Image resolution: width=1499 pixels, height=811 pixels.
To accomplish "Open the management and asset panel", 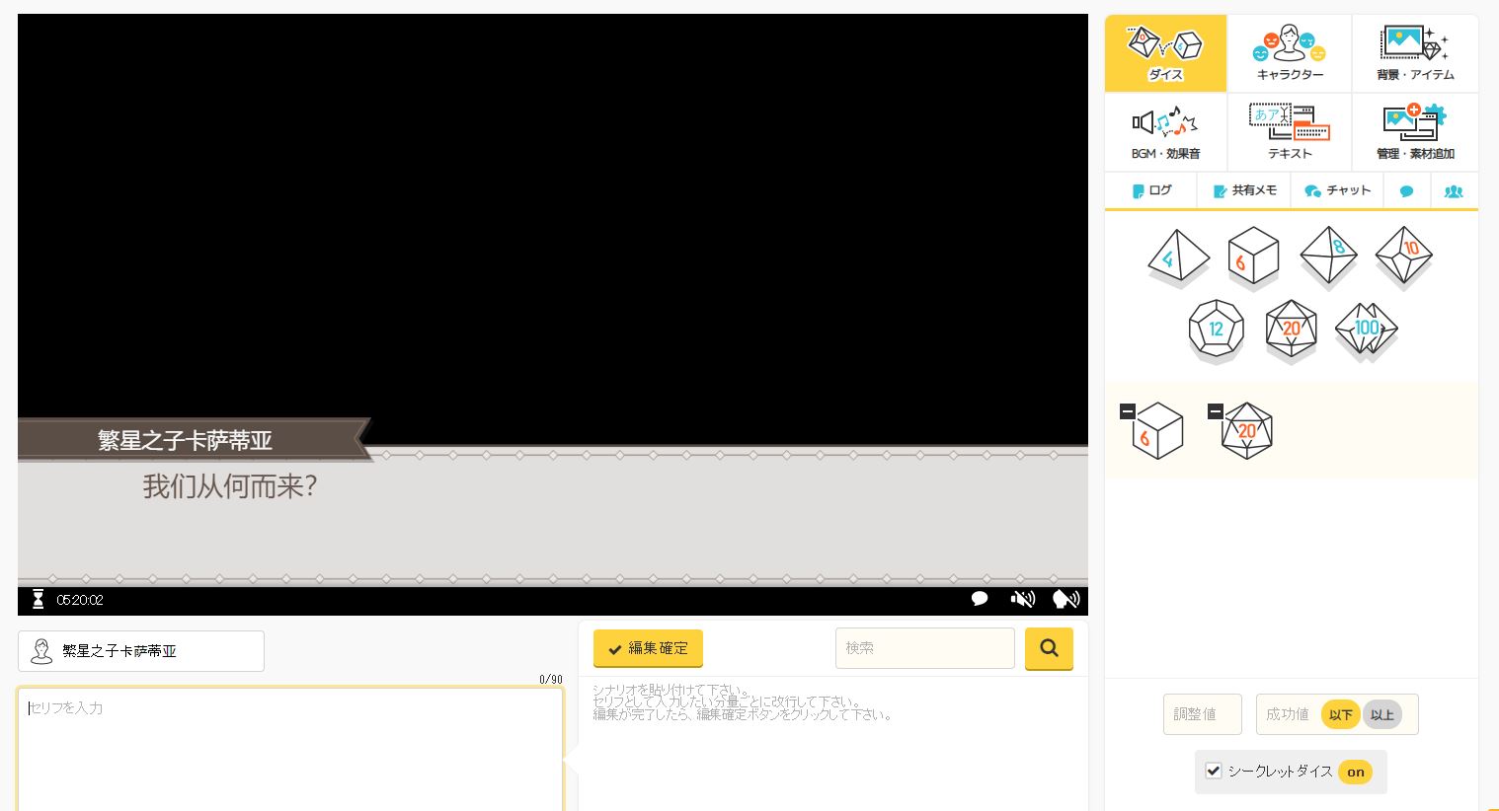I will pyautogui.click(x=1414, y=132).
